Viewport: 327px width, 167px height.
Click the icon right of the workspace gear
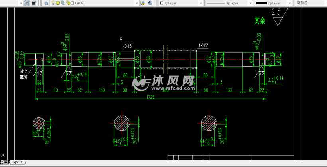[x=34, y=3]
